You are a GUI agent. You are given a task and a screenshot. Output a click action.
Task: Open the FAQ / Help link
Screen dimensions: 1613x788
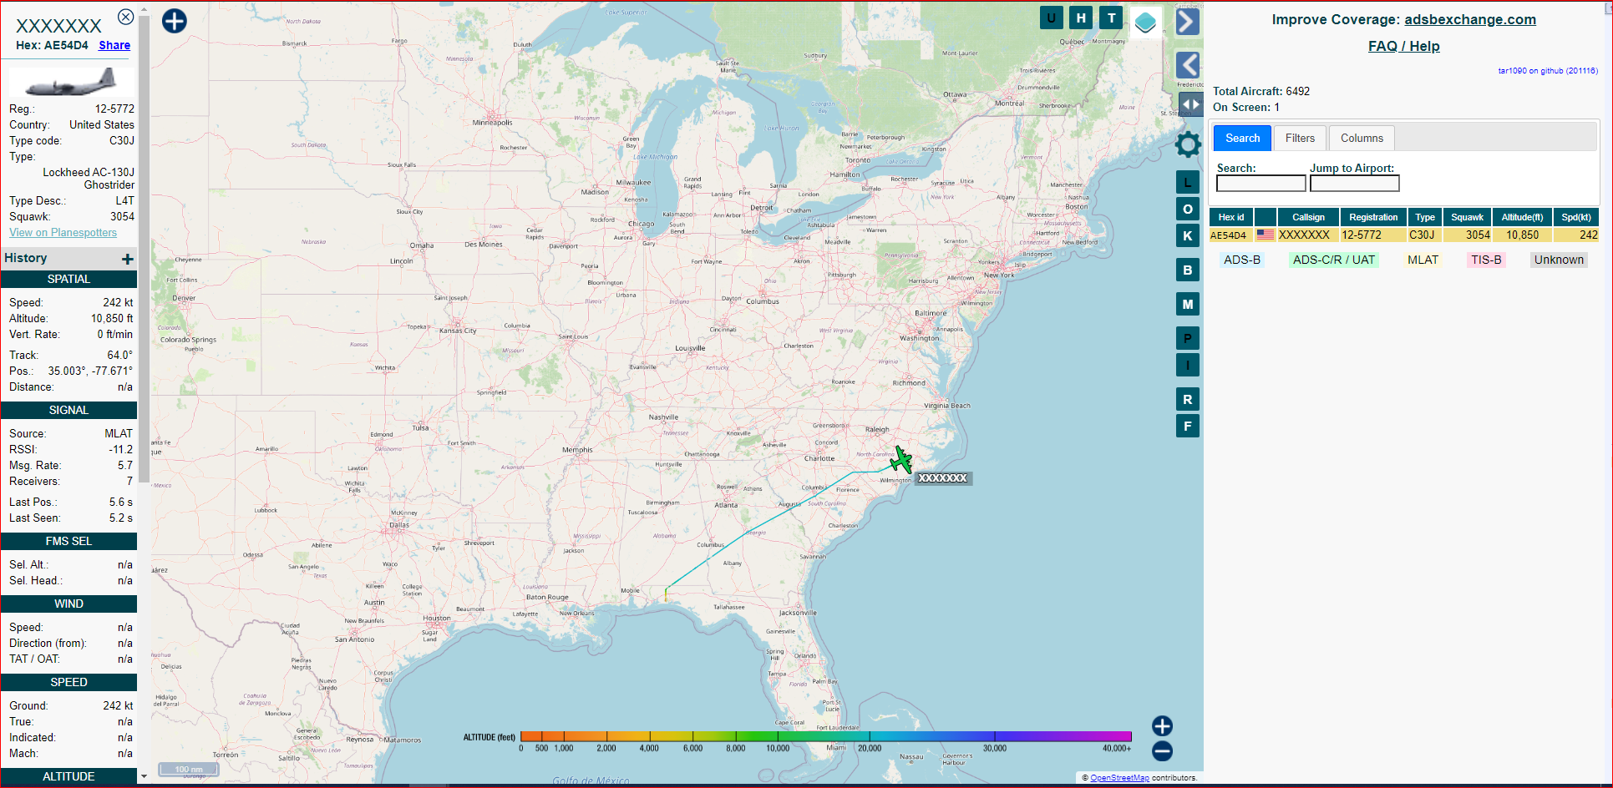[x=1403, y=46]
